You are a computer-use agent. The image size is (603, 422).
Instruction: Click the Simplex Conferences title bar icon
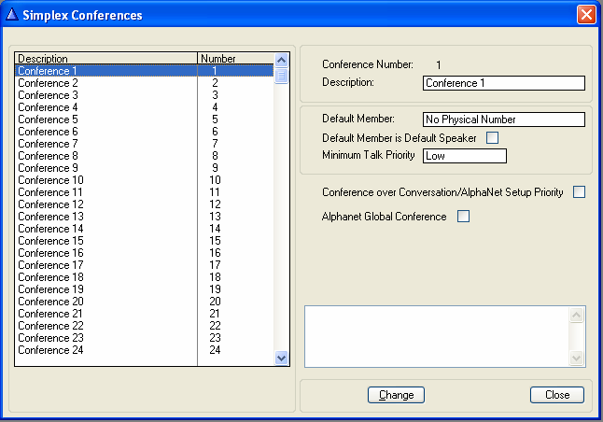coord(11,15)
